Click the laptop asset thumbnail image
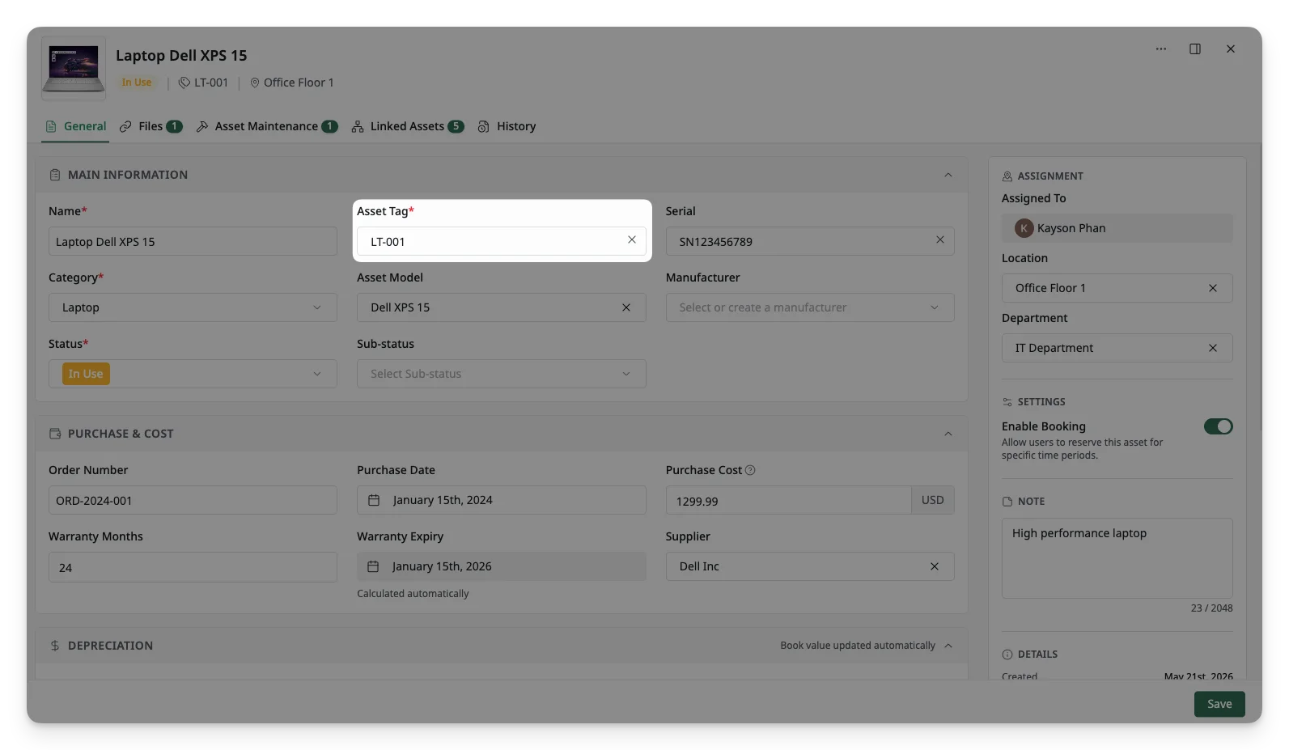This screenshot has width=1289, height=750. 74,68
